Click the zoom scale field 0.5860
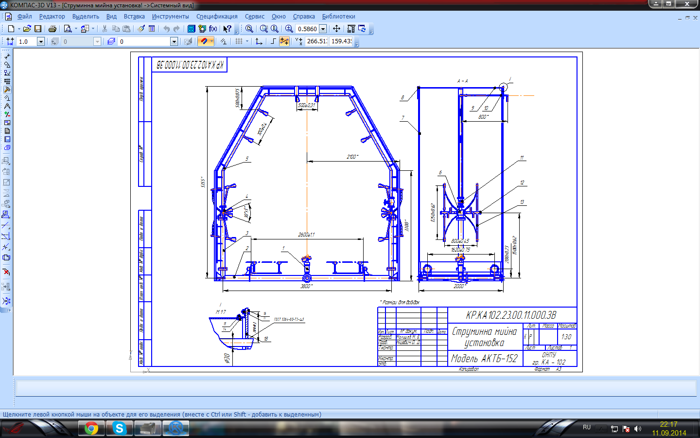Image resolution: width=700 pixels, height=438 pixels. coord(307,29)
